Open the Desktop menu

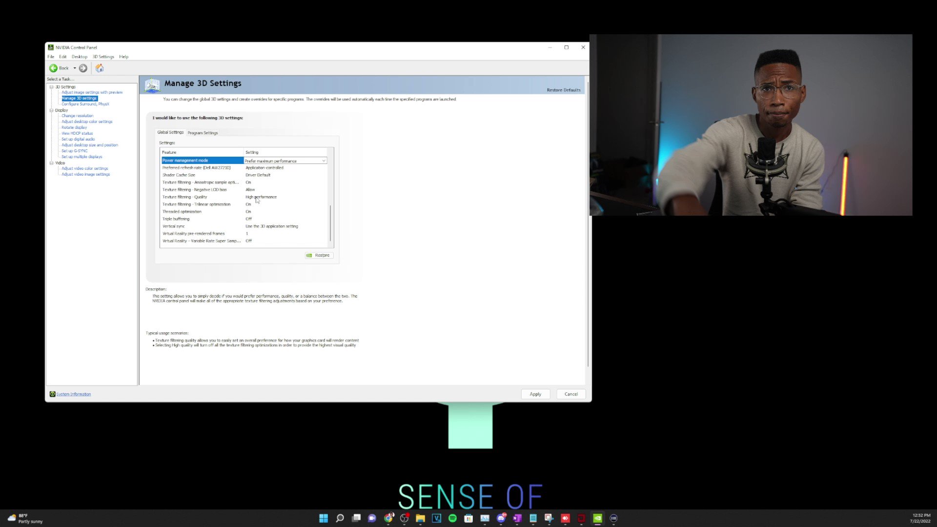[x=79, y=57]
